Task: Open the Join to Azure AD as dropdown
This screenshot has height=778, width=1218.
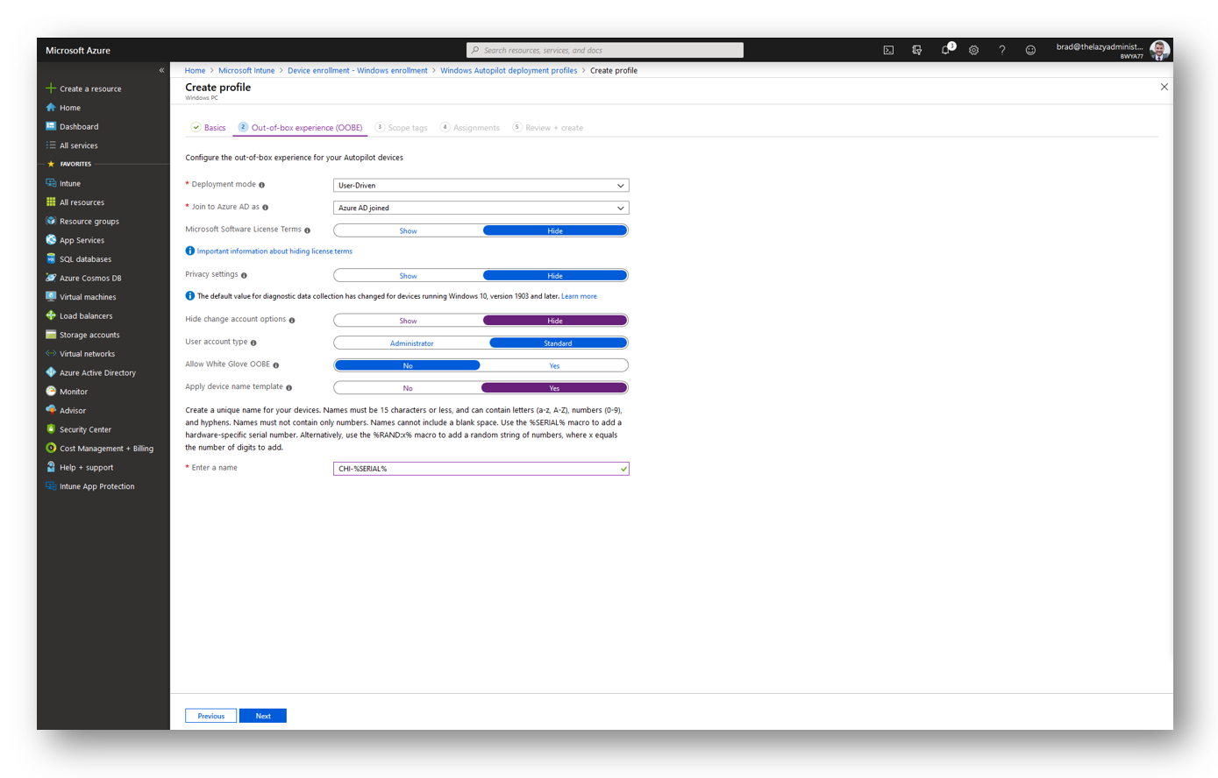Action: click(x=481, y=208)
